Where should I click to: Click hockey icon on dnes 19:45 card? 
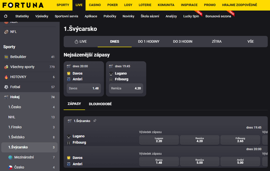[111, 66]
